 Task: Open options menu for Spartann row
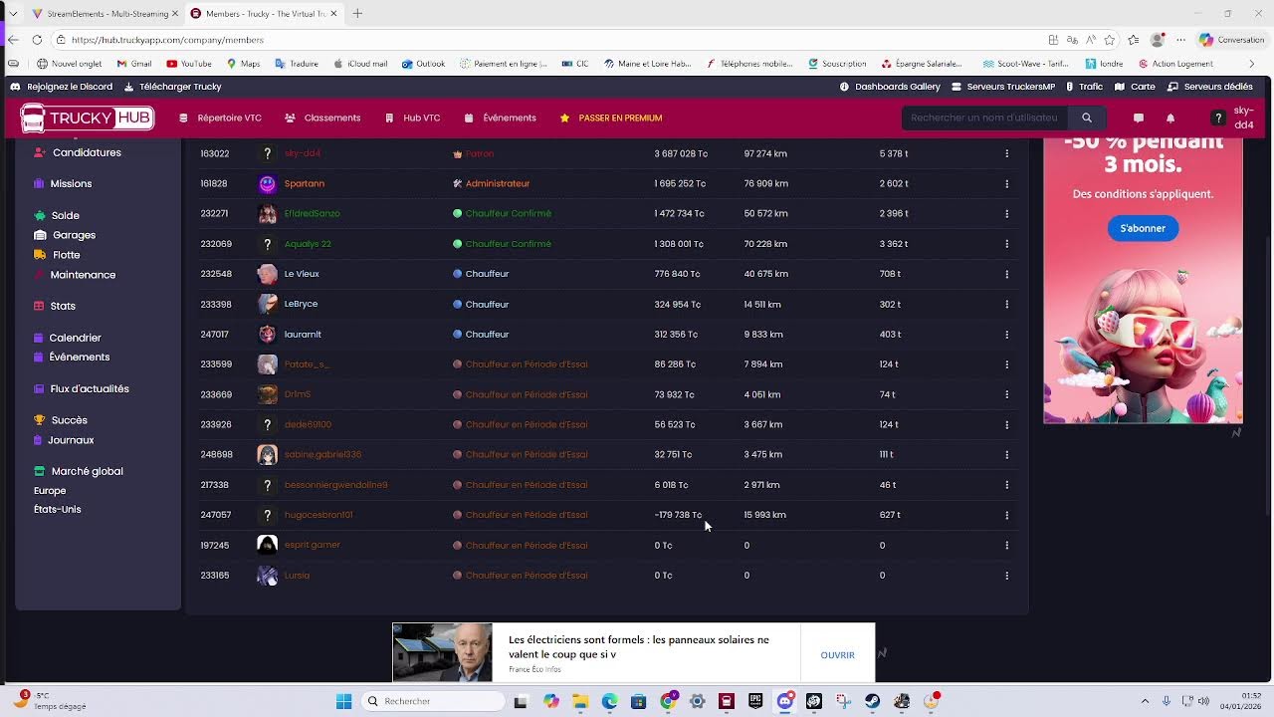point(1006,183)
